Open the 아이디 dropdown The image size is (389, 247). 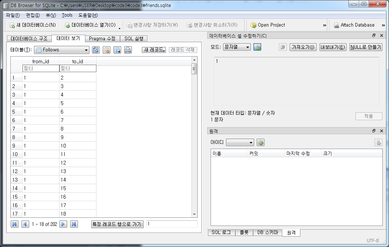[240, 142]
